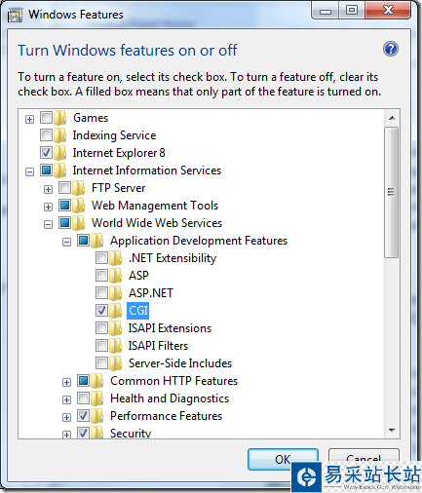
Task: Enable the ASP.NET checkbox
Action: pos(101,293)
